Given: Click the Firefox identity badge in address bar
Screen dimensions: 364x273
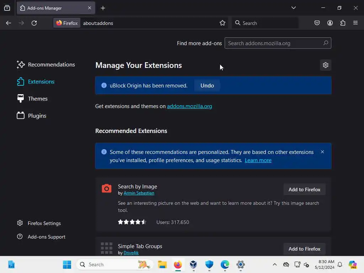Looking at the screenshot, I should (x=67, y=23).
